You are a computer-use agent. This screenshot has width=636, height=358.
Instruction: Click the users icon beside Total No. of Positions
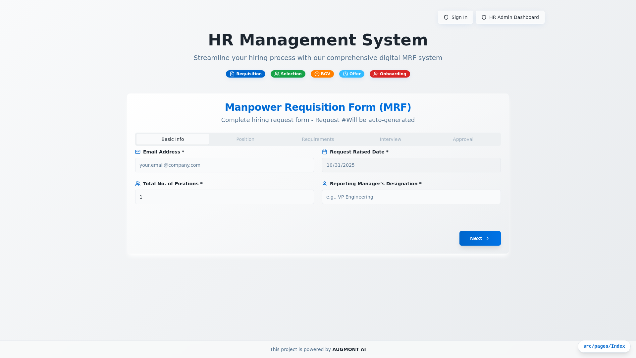138,184
